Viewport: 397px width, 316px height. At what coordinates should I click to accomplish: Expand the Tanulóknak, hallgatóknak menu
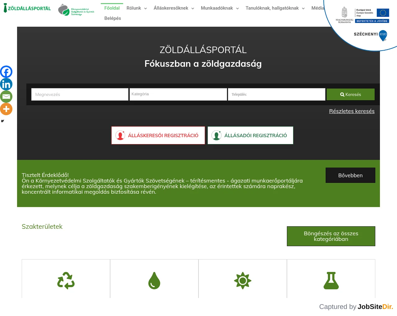pos(275,8)
